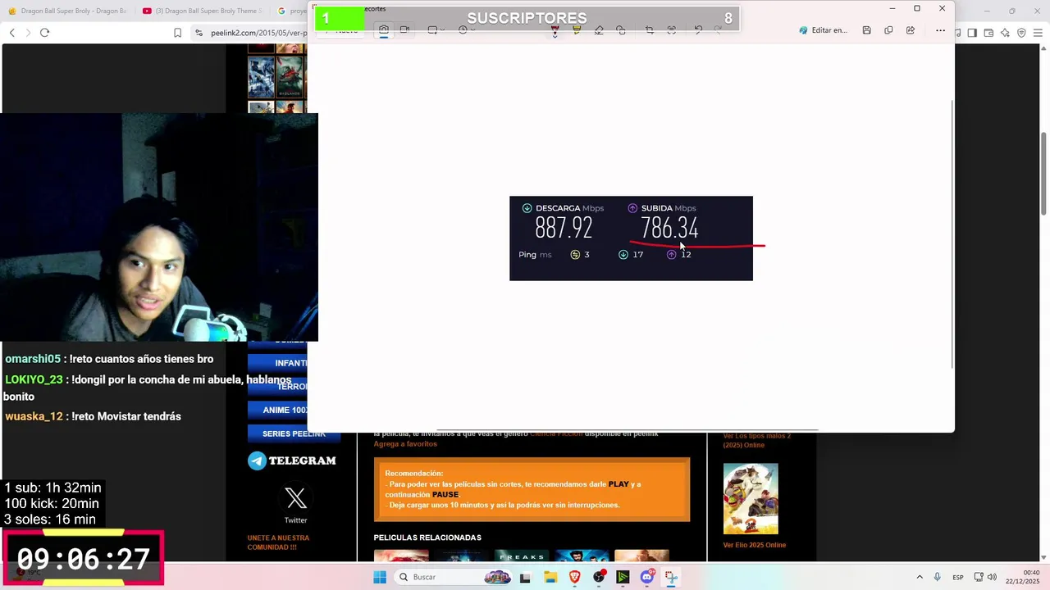Choose the shapes tool in Snipping Tool

click(x=621, y=30)
